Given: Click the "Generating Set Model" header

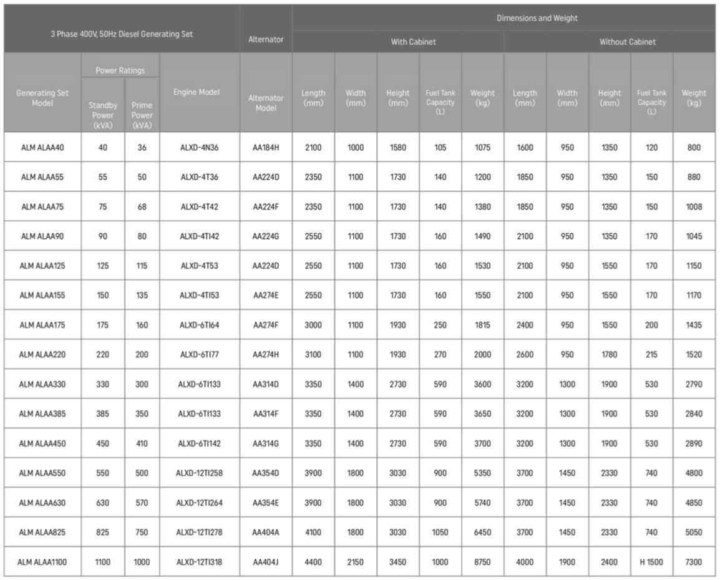Looking at the screenshot, I should point(42,98).
